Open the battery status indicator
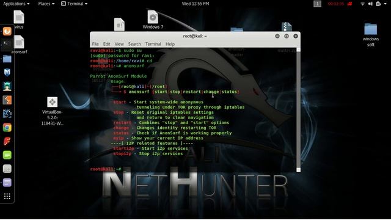Image resolution: width=391 pixels, height=220 pixels. (378, 4)
